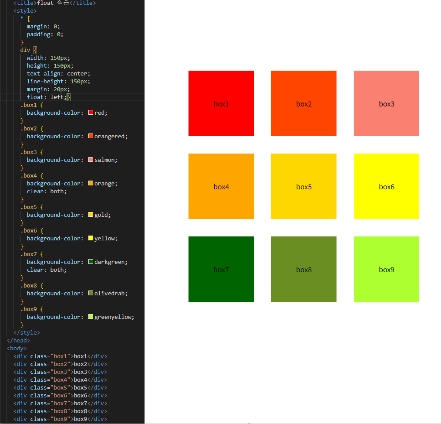Image resolution: width=441 pixels, height=424 pixels.
Task: Click the yellow color swatch beside .box6
Action: [x=91, y=238]
